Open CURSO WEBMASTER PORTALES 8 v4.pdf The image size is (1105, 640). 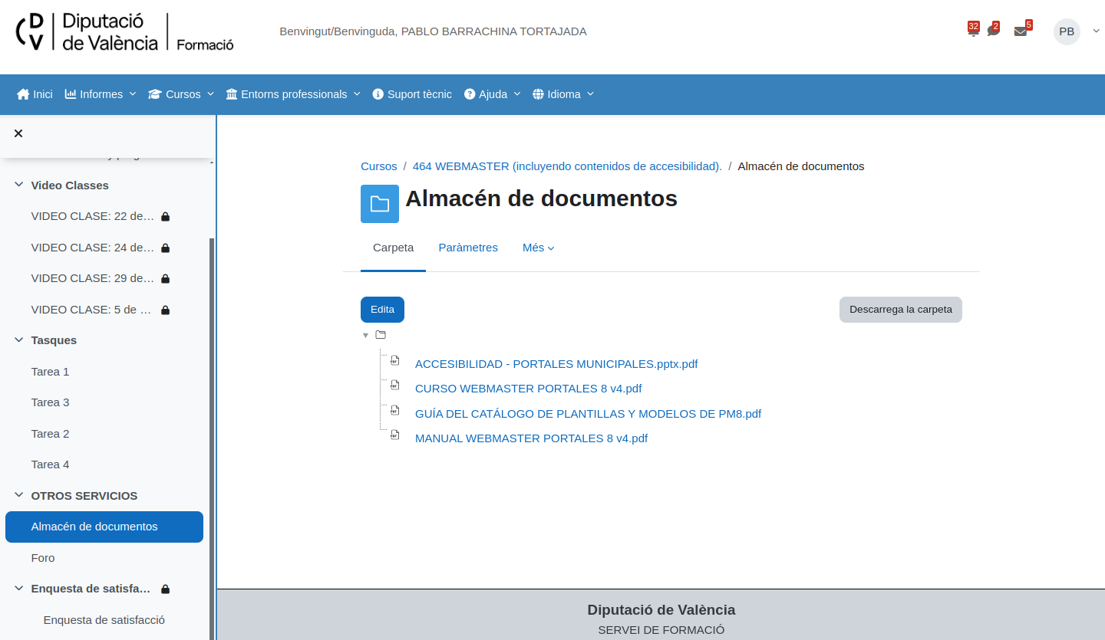click(529, 389)
